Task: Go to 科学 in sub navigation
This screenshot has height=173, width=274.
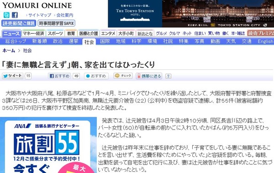Action: [137, 41]
